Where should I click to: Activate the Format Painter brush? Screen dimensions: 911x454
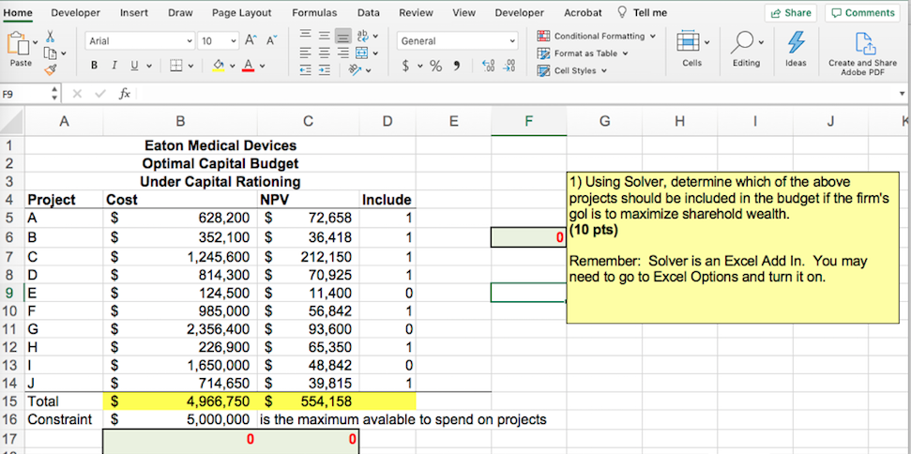(x=51, y=70)
